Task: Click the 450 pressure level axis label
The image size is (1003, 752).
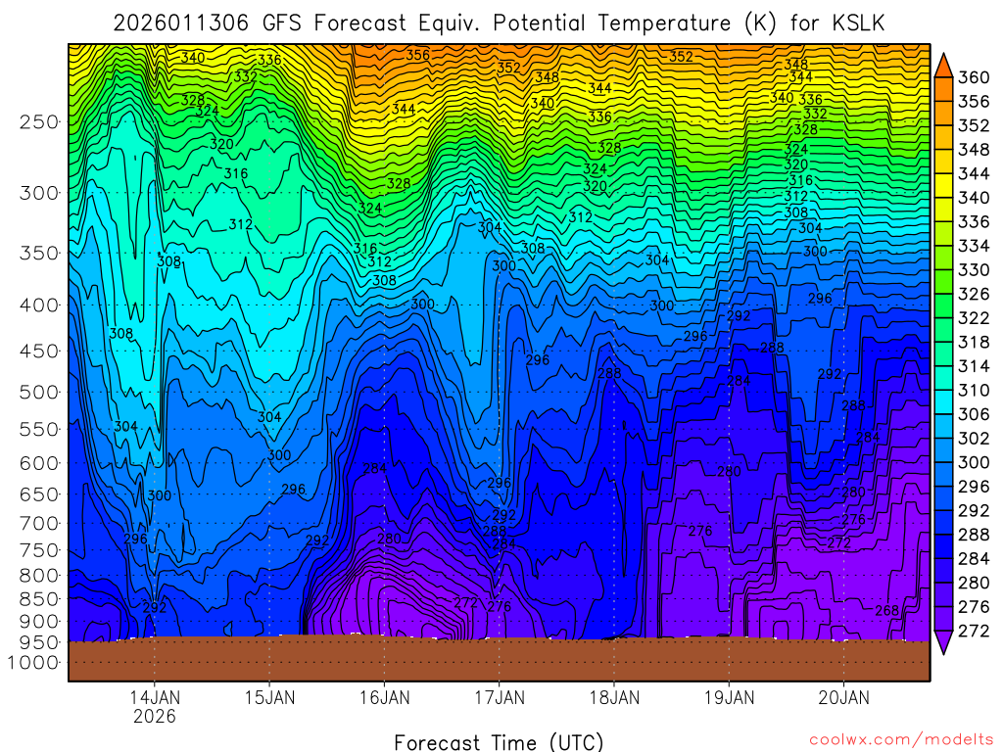Action: pos(39,352)
